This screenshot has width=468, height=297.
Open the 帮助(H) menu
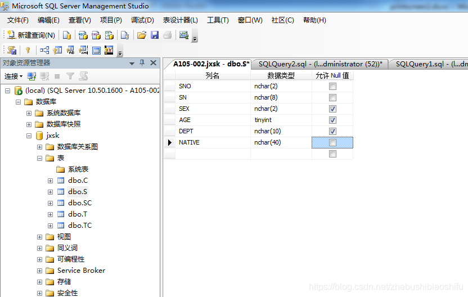coord(314,20)
